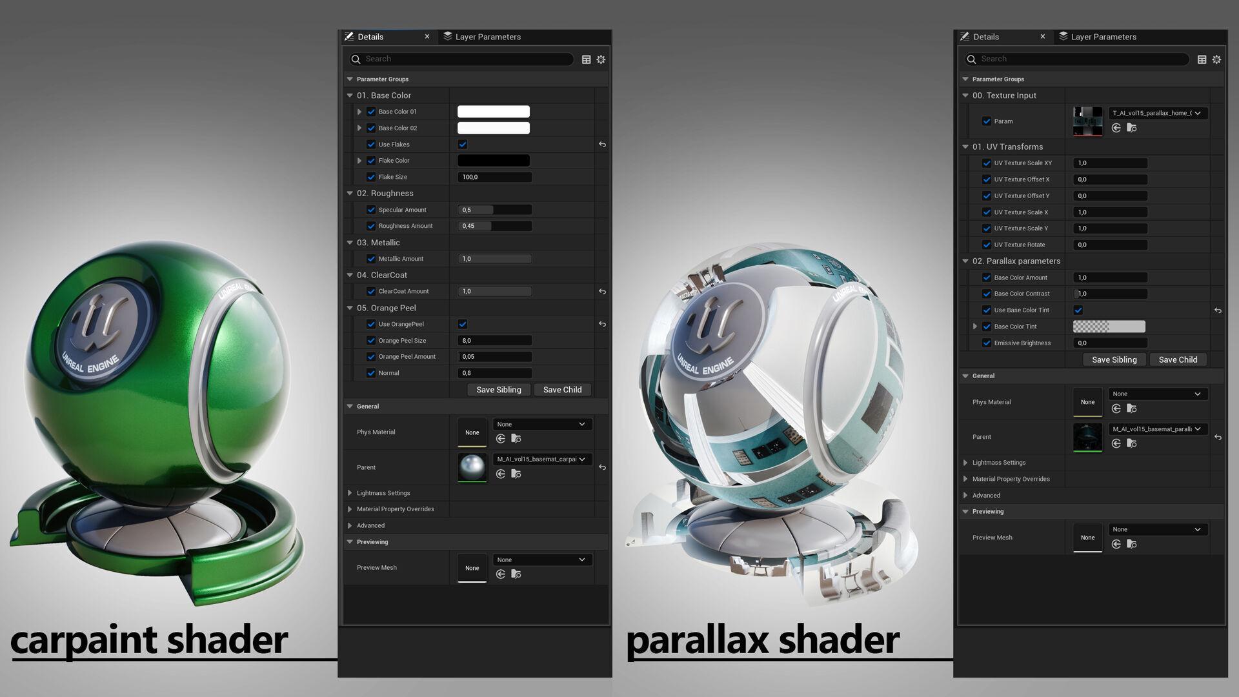Browse to the carpaint Parent material in Content Browser
Image resolution: width=1239 pixels, height=697 pixels.
point(516,474)
